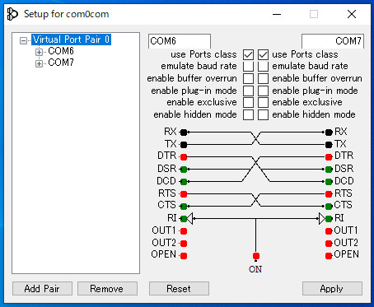Screen dimensions: 374x307
Task: Click the Add Pair button
Action: point(42,289)
